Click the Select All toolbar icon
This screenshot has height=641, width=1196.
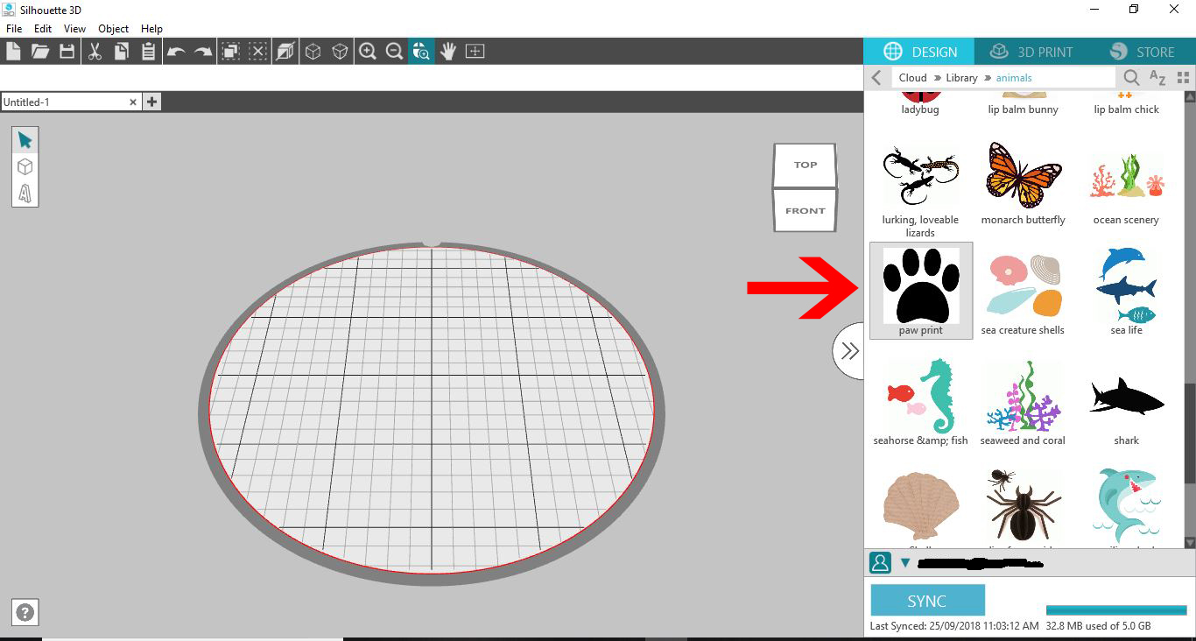(x=230, y=52)
